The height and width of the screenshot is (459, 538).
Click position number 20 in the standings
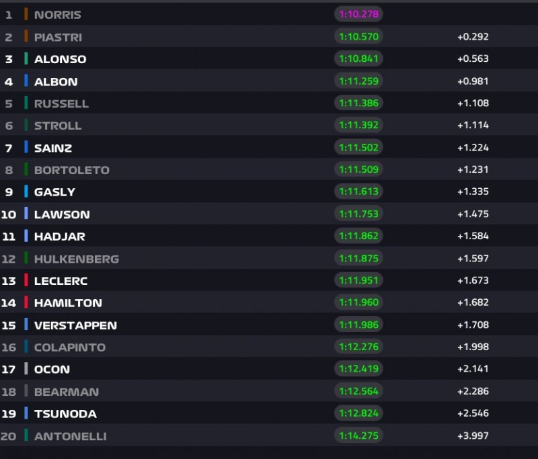pos(9,436)
